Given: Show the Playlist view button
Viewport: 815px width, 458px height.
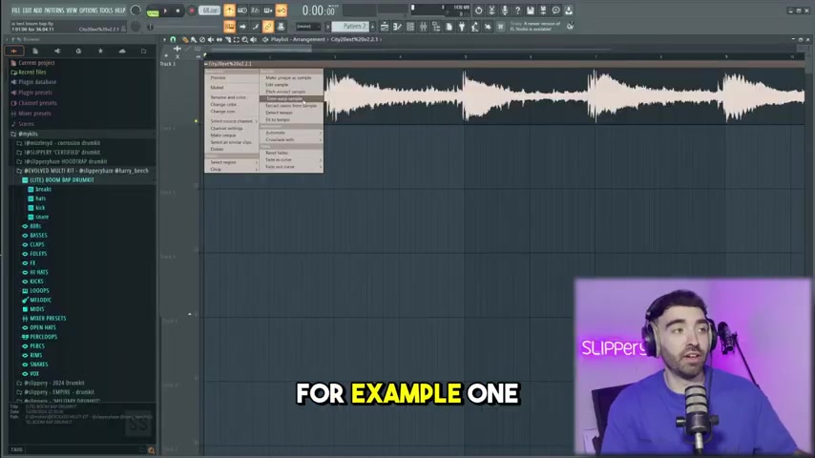Looking at the screenshot, I should [x=384, y=27].
